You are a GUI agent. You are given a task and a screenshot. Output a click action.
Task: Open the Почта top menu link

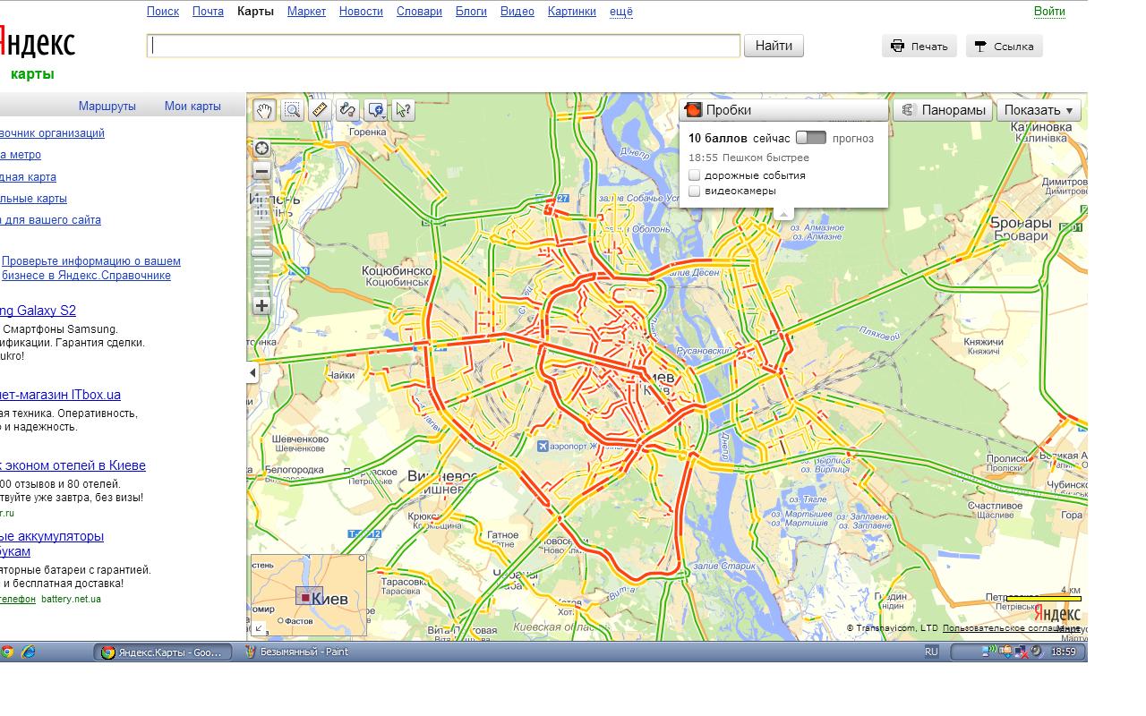tap(208, 12)
